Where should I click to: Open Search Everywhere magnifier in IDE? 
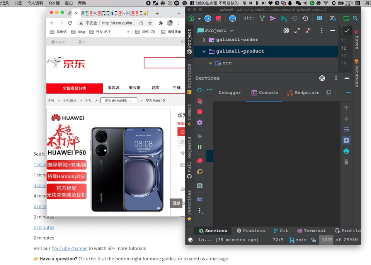[x=355, y=18]
